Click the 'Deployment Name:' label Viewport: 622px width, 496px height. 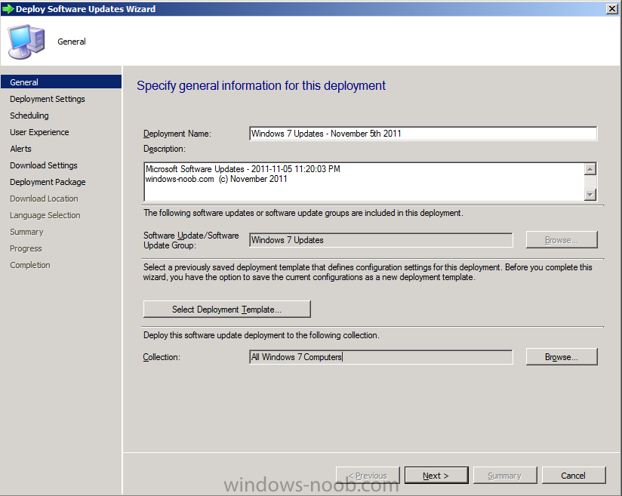tap(177, 134)
